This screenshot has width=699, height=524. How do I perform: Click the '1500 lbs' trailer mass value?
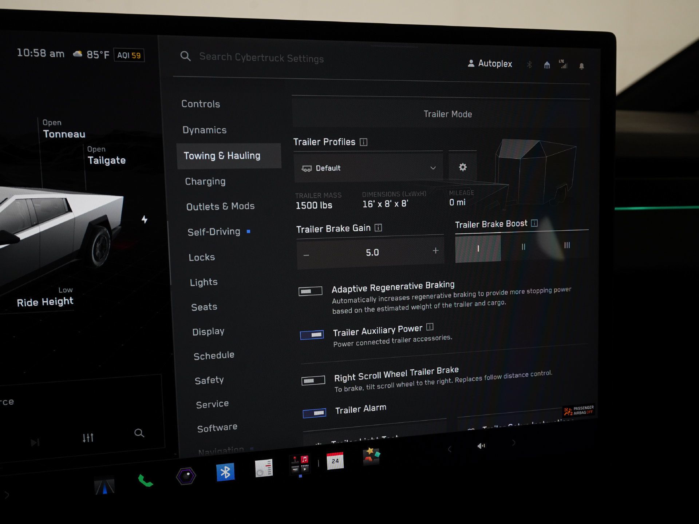(314, 206)
